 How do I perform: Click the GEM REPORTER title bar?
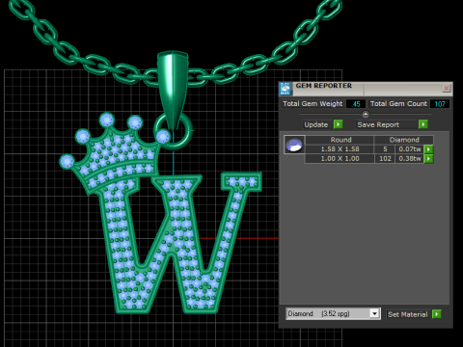click(367, 89)
